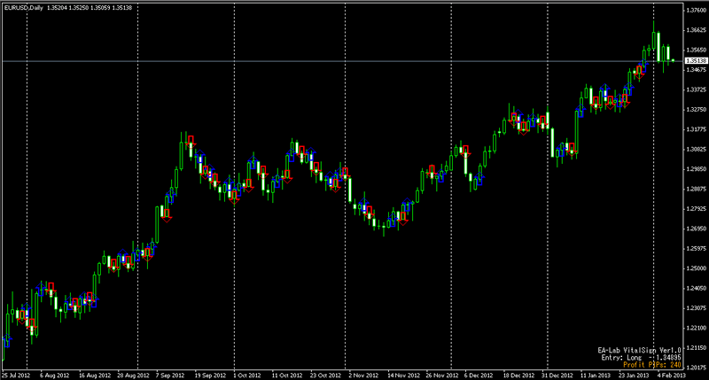Select the 2 Nov 2012 date label
709x380 pixels.
click(364, 375)
